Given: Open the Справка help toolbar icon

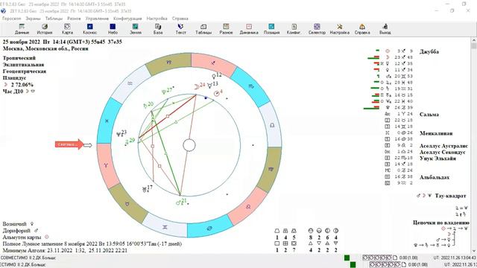Looking at the screenshot, I should coord(362,29).
